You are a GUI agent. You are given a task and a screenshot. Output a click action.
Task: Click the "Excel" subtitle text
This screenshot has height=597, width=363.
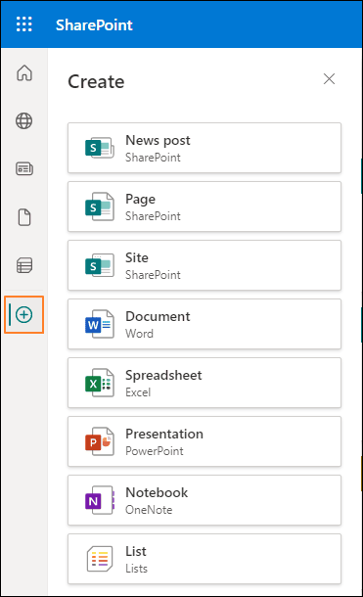tap(138, 392)
